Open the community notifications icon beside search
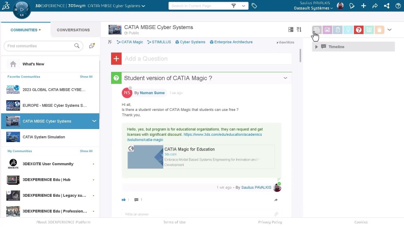 (x=92, y=46)
